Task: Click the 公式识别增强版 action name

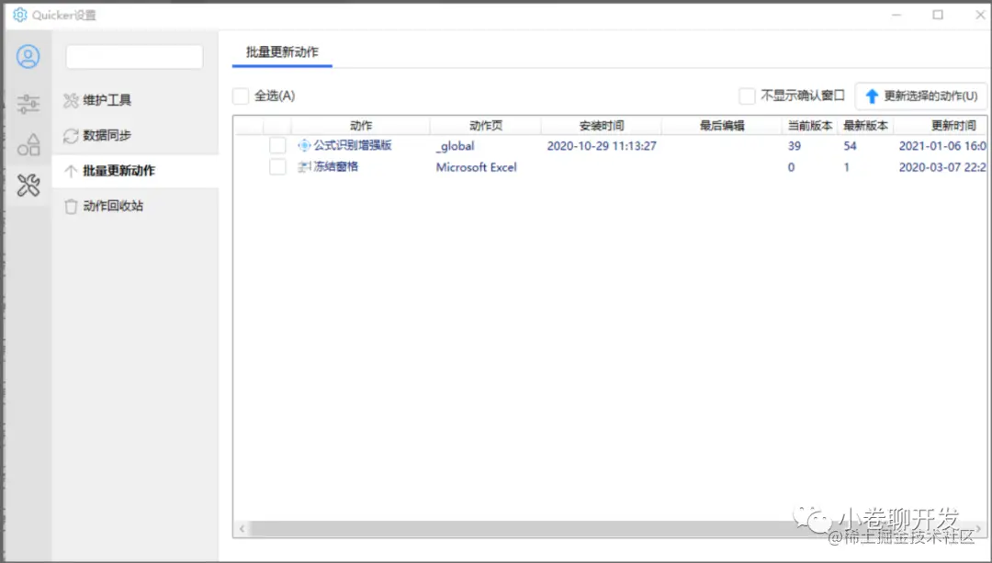Action: pos(353,145)
